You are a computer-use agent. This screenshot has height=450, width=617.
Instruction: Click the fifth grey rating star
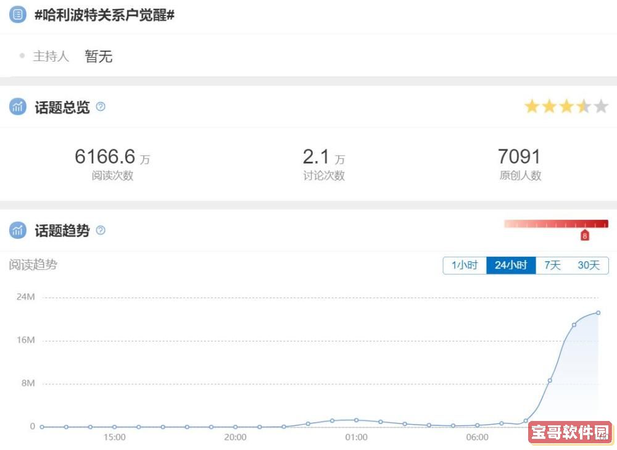click(x=601, y=106)
